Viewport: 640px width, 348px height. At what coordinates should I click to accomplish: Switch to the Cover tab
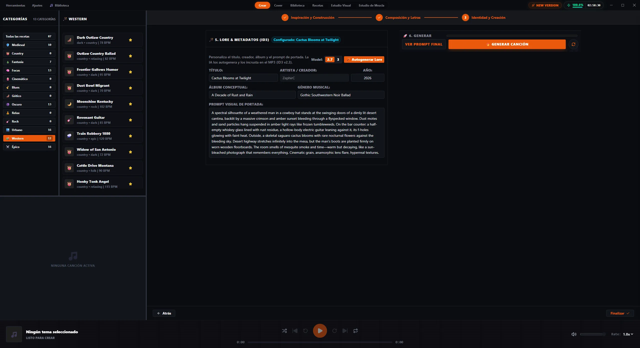(278, 5)
